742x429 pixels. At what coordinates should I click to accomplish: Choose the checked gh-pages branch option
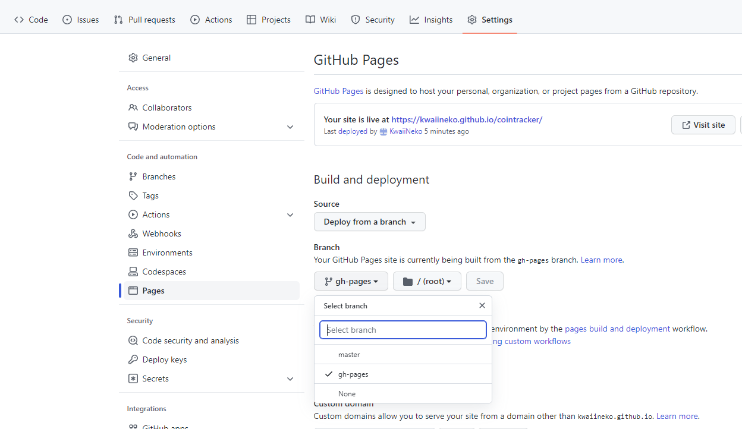[403, 374]
